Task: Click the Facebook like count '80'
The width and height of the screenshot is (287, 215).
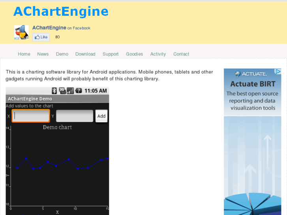Action: click(x=58, y=37)
